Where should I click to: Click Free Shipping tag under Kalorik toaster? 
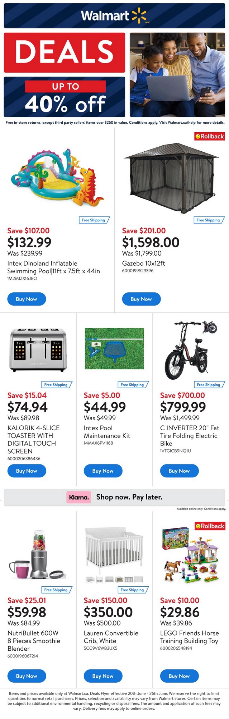[56, 385]
